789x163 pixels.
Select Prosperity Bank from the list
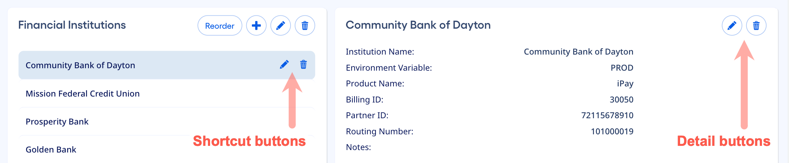point(57,122)
